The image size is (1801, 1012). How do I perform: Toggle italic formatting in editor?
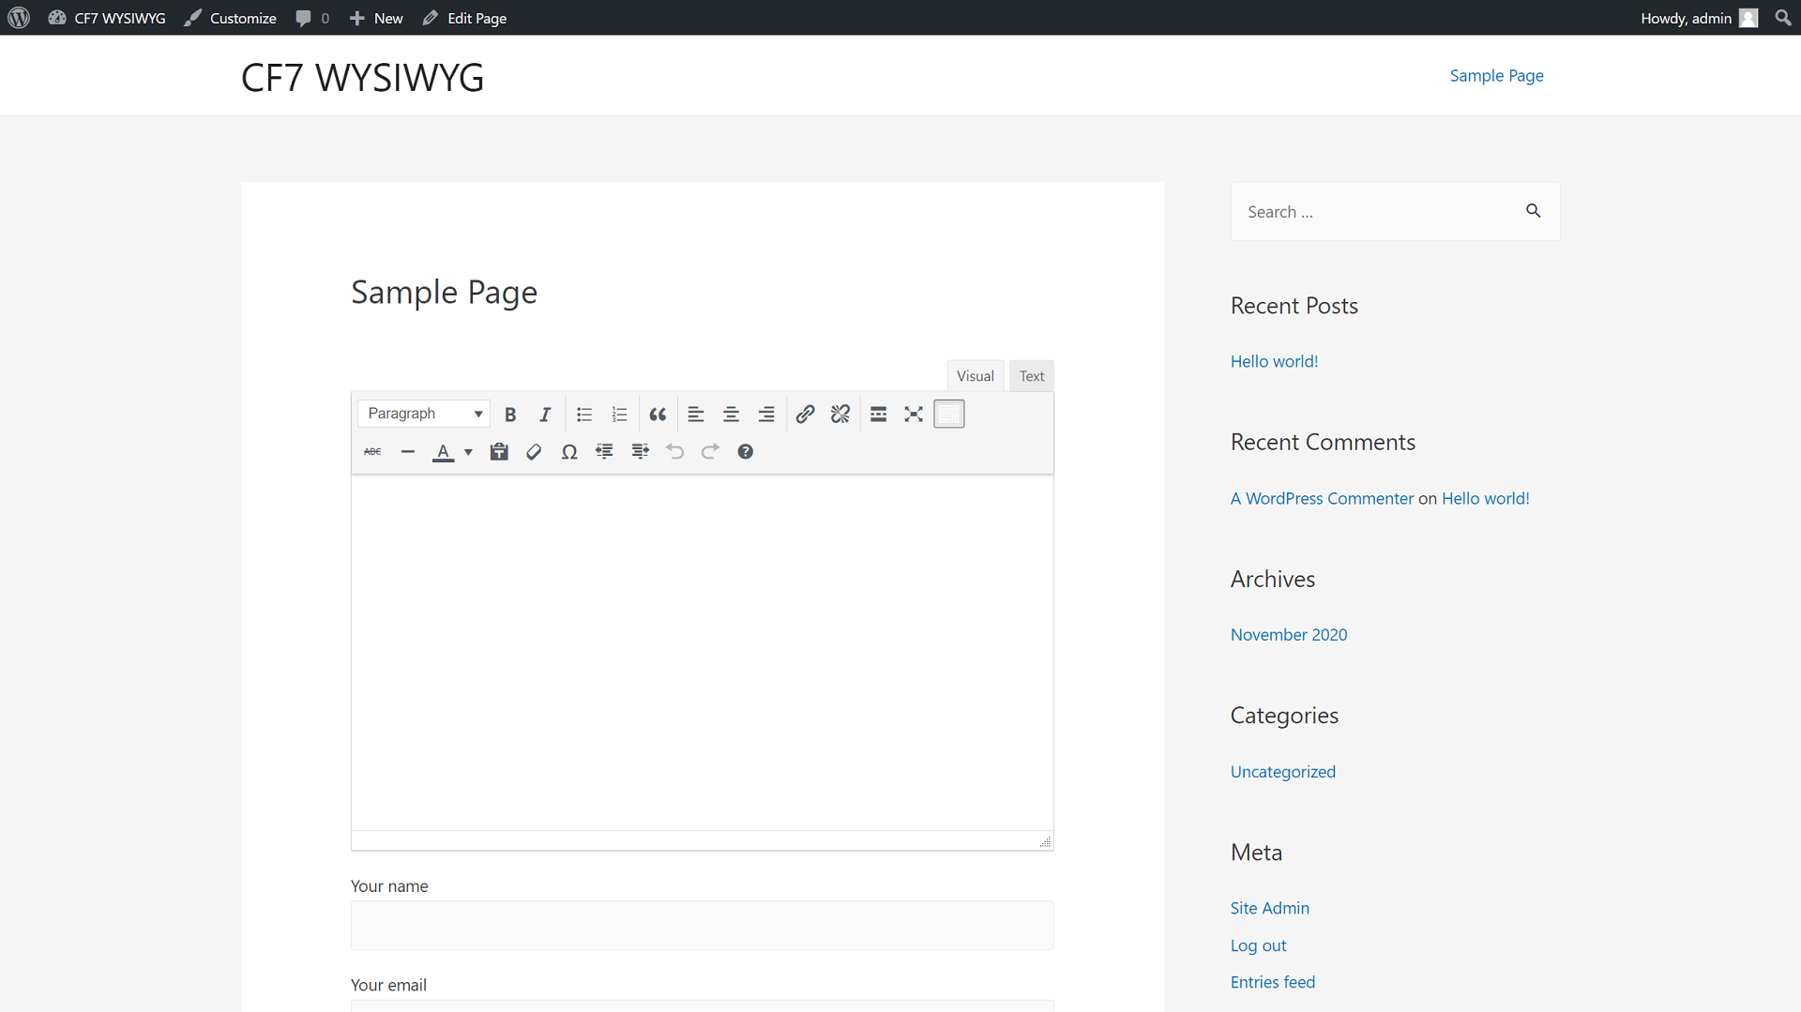click(545, 414)
